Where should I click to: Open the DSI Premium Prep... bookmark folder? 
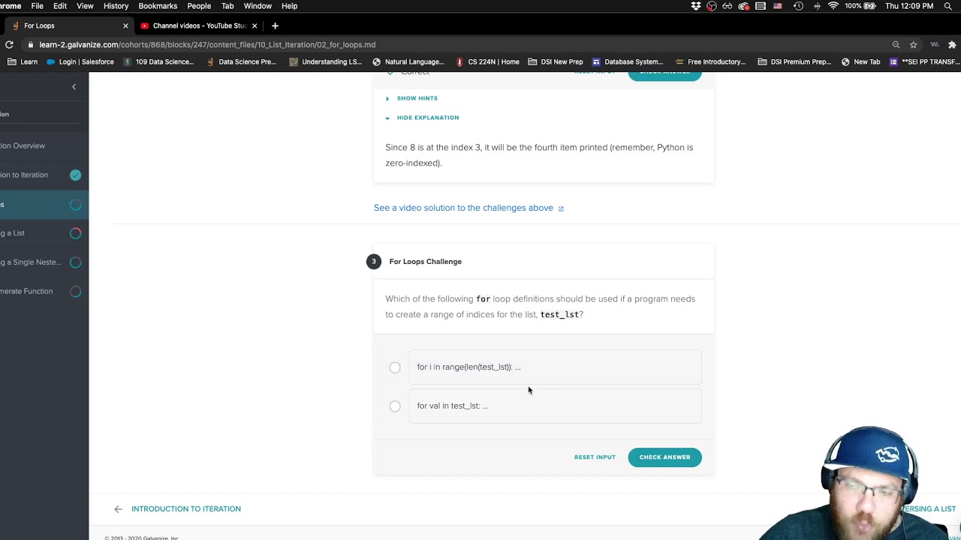795,61
